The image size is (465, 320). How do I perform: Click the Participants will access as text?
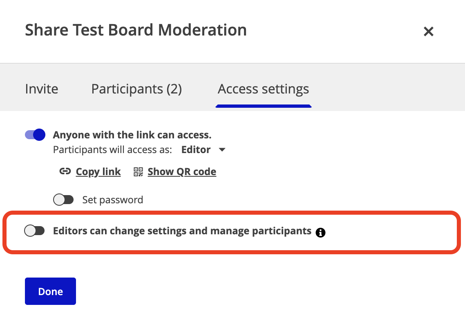112,150
